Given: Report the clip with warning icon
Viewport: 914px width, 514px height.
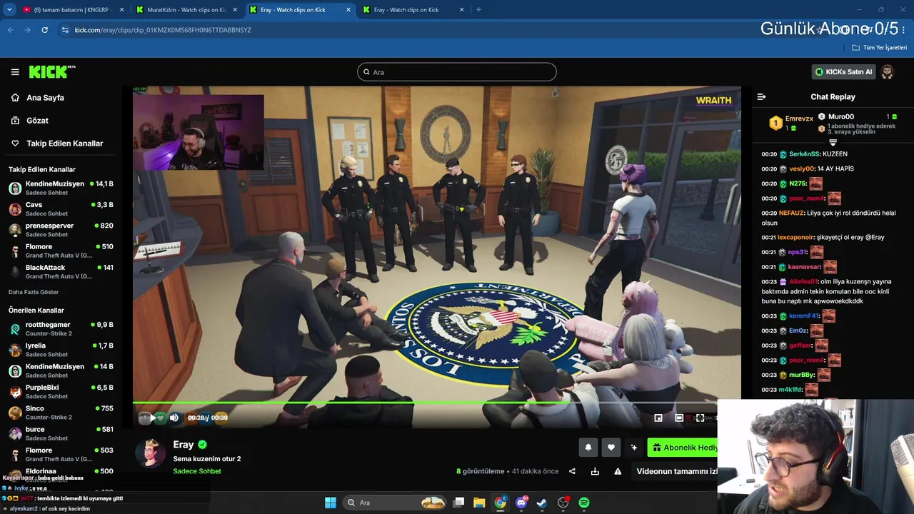Looking at the screenshot, I should (x=618, y=471).
